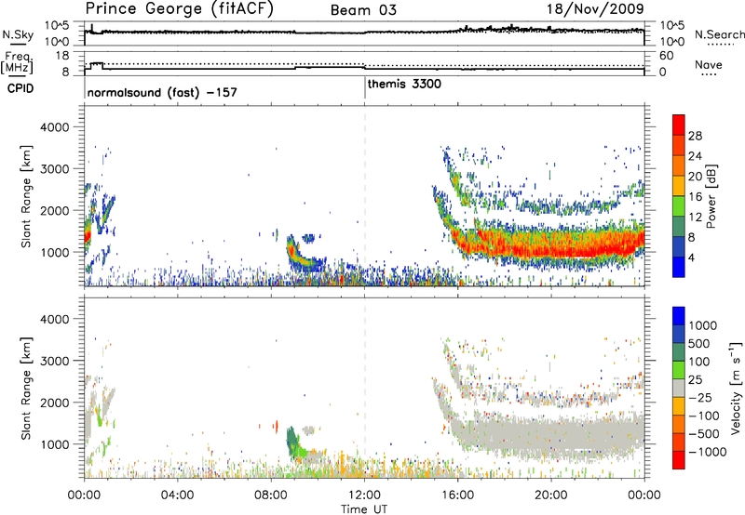Click the '16' tick on Power scale

(x=695, y=197)
